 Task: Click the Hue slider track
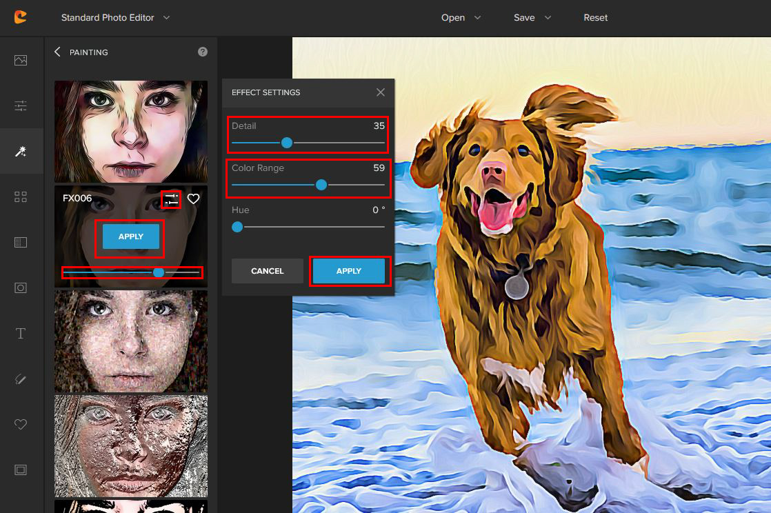tap(310, 227)
